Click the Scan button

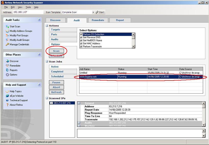[56, 51]
